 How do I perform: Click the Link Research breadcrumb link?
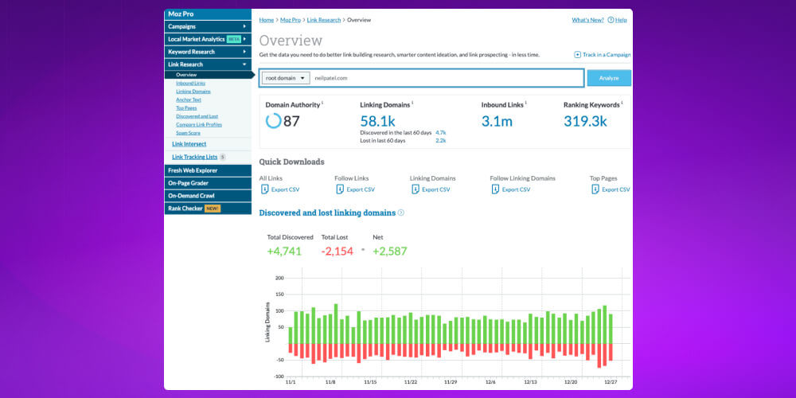(324, 21)
